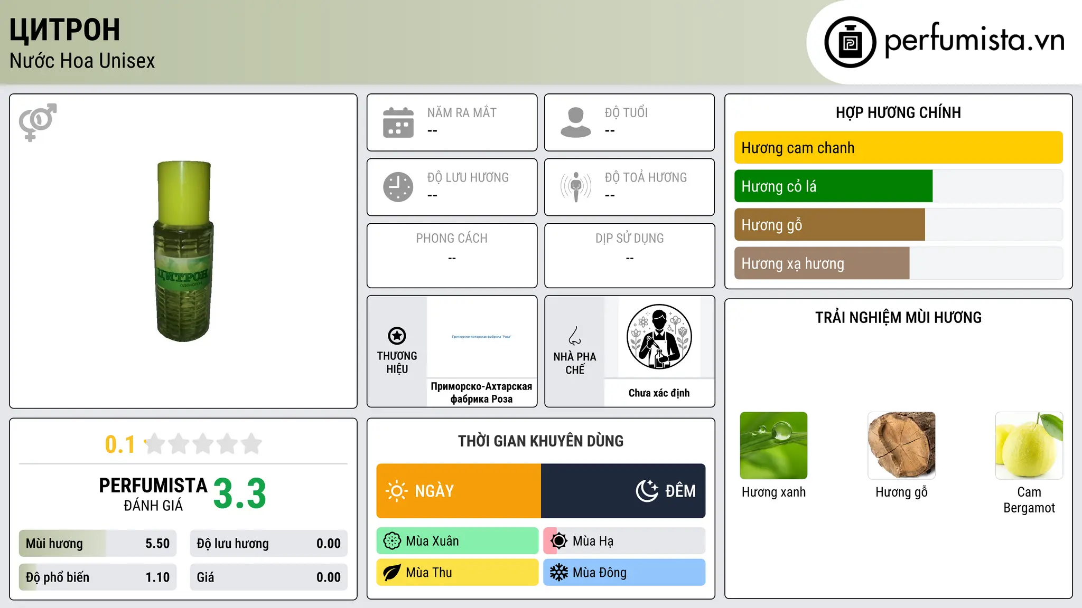Click the Dịp sử dụng info card

pyautogui.click(x=629, y=255)
